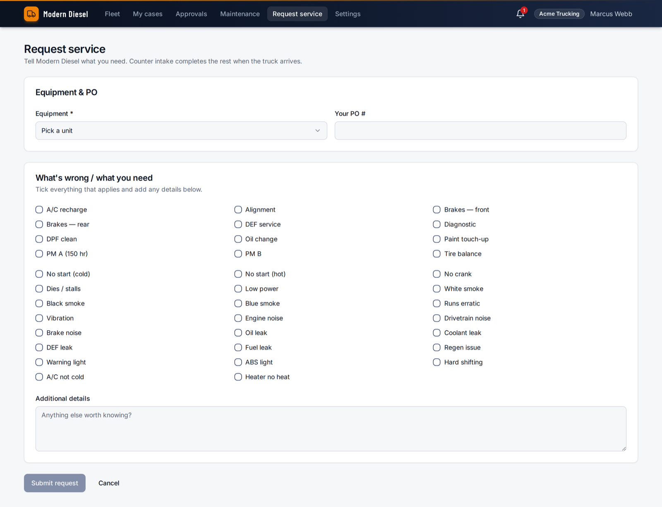Go to My cases
The width and height of the screenshot is (662, 507).
coord(148,14)
